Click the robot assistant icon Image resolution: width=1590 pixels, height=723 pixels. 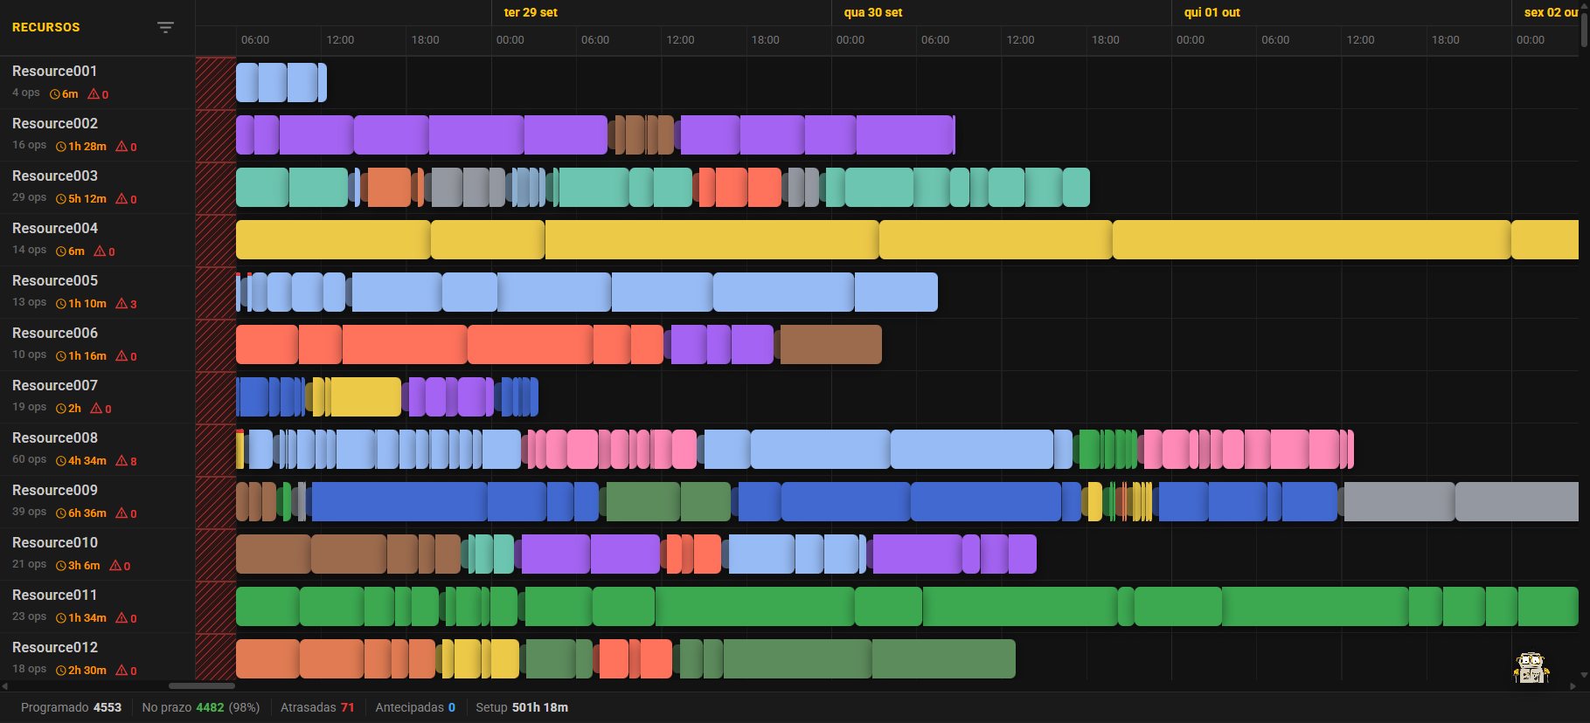click(x=1531, y=668)
